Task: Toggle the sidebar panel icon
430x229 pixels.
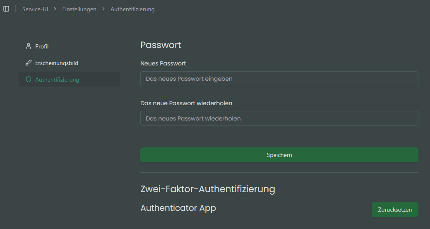Action: click(6, 9)
